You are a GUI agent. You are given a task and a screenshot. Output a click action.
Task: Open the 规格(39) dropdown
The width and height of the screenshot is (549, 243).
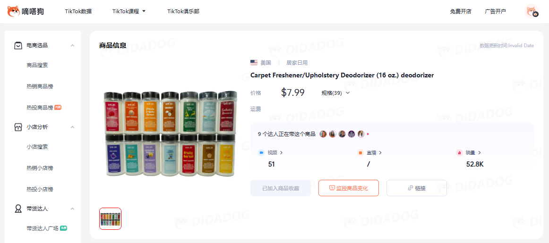click(336, 92)
